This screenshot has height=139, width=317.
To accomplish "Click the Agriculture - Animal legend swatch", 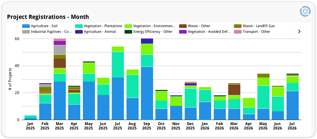I will pos(79,32).
